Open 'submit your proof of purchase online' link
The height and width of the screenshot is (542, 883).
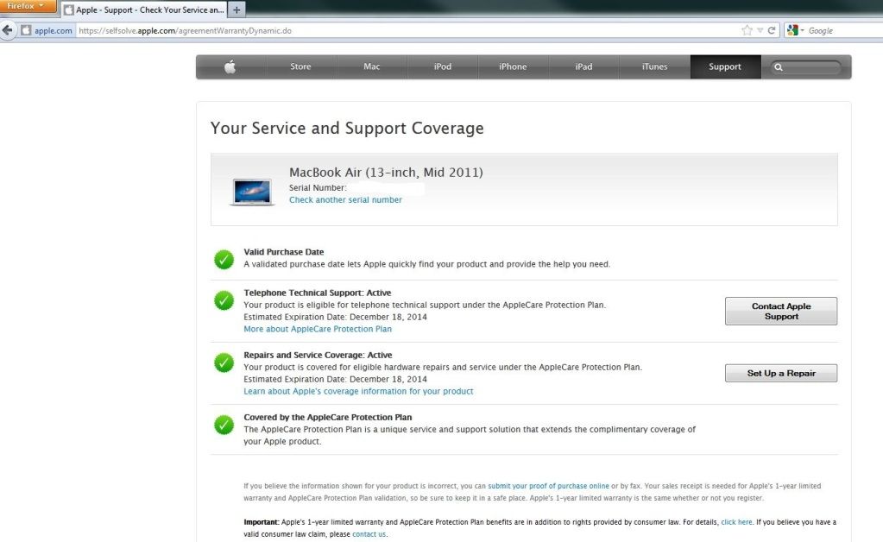pos(548,486)
